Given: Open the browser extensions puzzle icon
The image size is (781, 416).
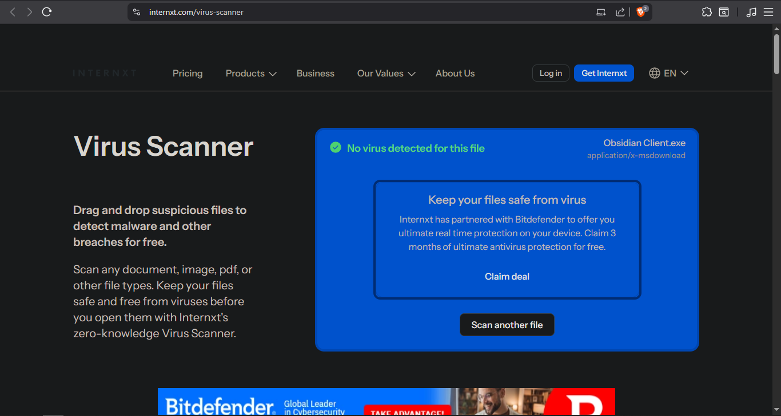Looking at the screenshot, I should tap(707, 12).
